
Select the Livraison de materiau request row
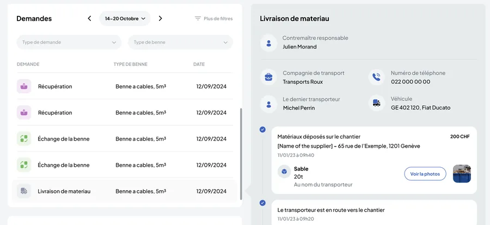pos(124,191)
